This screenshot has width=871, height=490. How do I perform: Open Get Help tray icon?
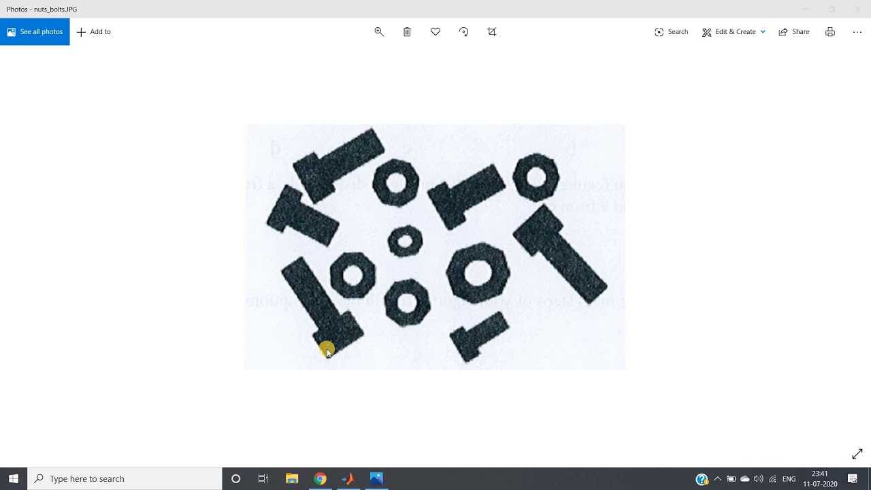click(x=702, y=479)
